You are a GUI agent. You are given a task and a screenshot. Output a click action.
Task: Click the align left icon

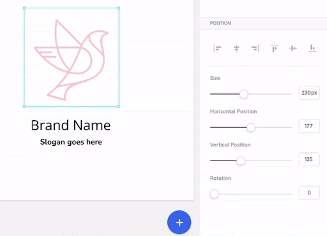click(x=217, y=49)
